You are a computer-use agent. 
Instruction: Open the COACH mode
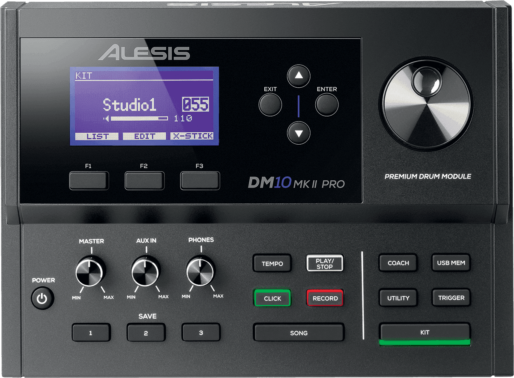(398, 263)
